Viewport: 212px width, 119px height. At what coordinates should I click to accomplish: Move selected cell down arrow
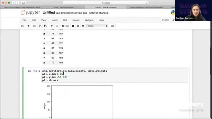point(57,26)
